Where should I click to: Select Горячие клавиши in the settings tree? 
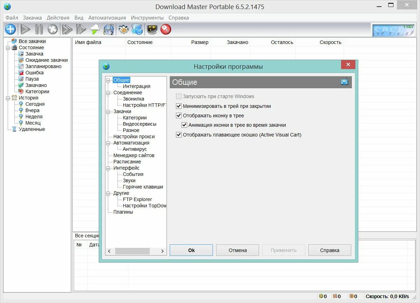(x=143, y=187)
